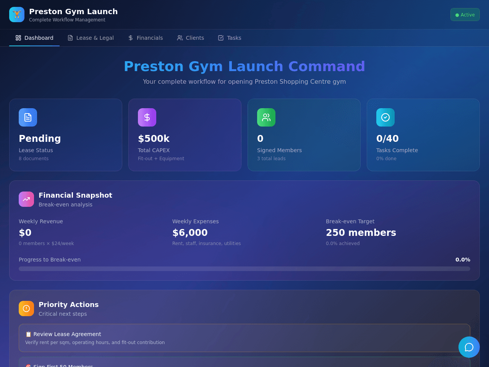Click the file icon on Lease & Legal tab
The width and height of the screenshot is (489, 367).
[70, 38]
